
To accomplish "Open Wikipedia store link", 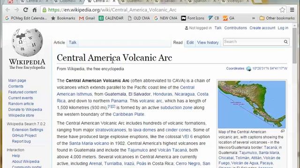I will point(21,115).
